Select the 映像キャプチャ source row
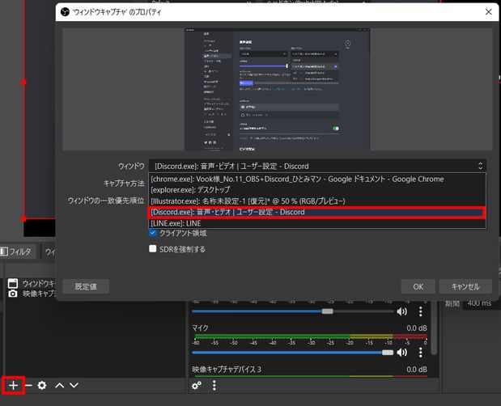The height and width of the screenshot is (406, 501). (x=32, y=294)
